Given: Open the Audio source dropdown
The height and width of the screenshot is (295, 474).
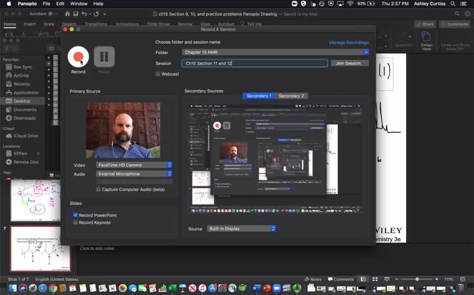Looking at the screenshot, I should pos(134,174).
